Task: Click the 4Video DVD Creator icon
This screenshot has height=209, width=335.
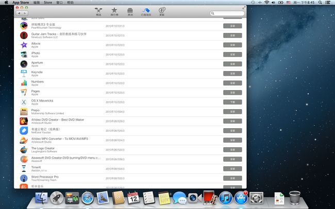Action: coord(24,121)
